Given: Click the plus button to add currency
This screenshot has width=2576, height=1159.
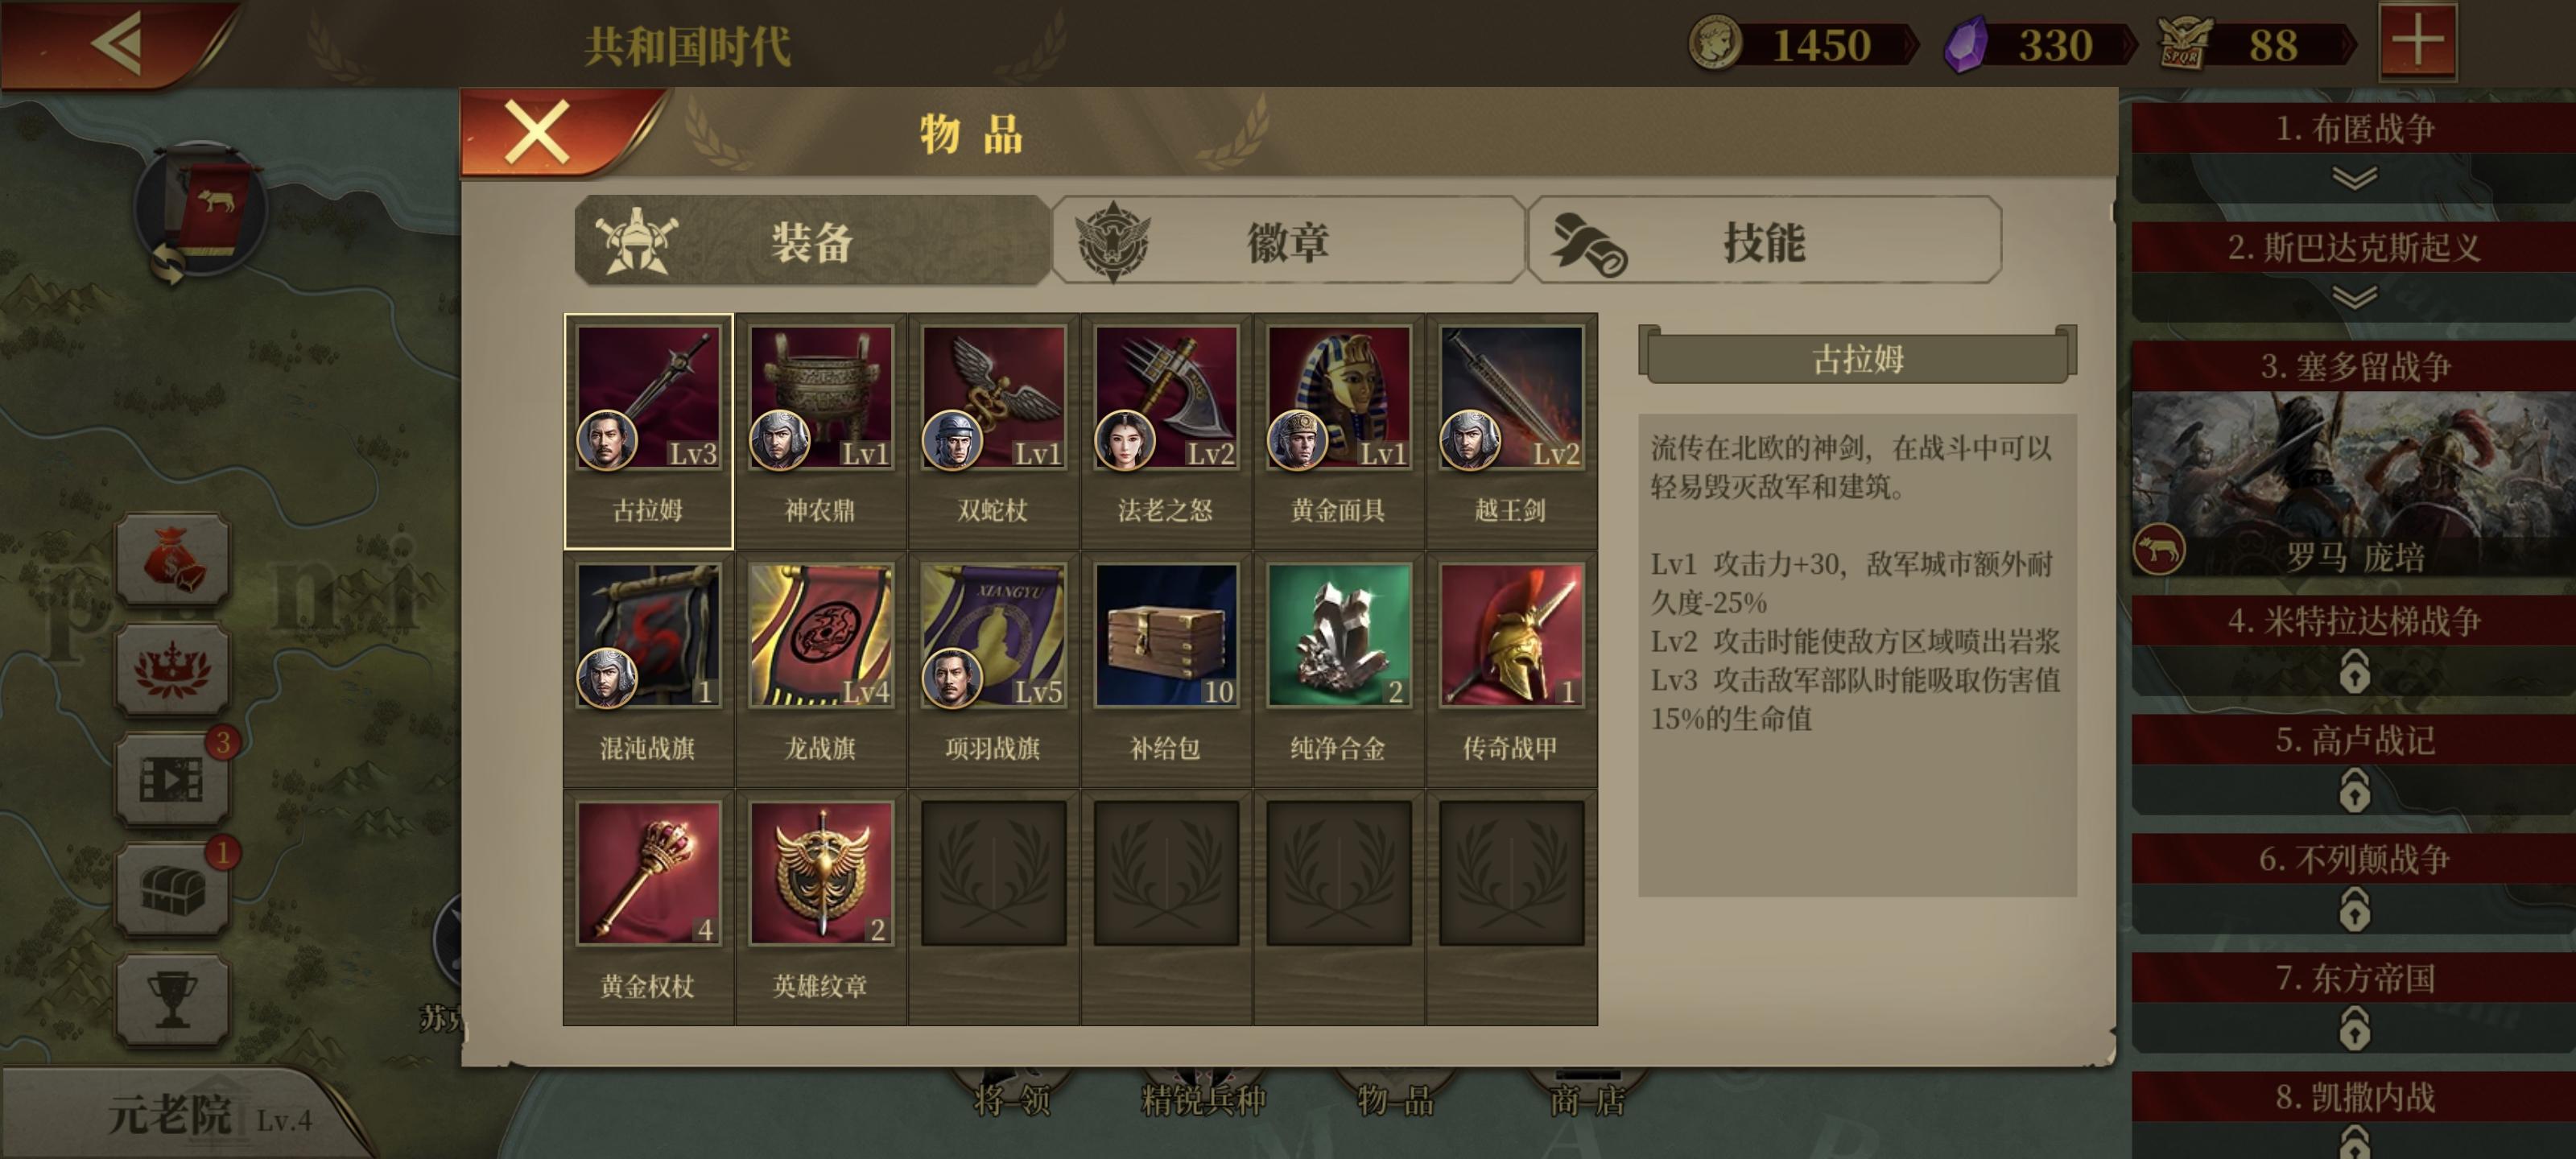Looking at the screenshot, I should point(2417,42).
